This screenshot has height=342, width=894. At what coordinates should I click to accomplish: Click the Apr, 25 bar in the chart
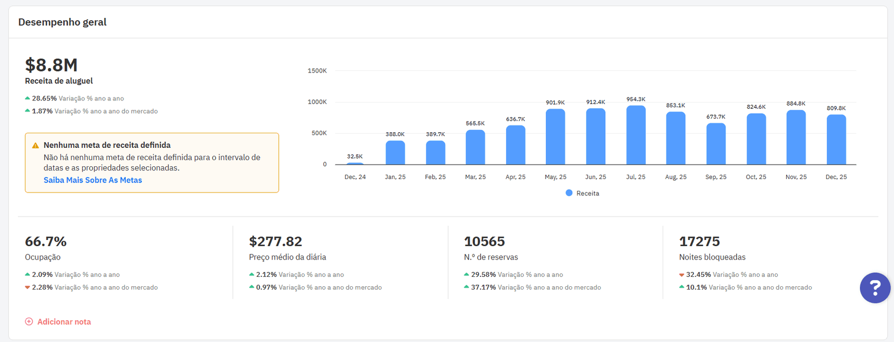pyautogui.click(x=516, y=145)
